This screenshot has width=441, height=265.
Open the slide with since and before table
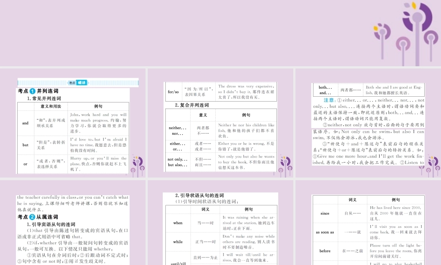[x=368, y=223]
